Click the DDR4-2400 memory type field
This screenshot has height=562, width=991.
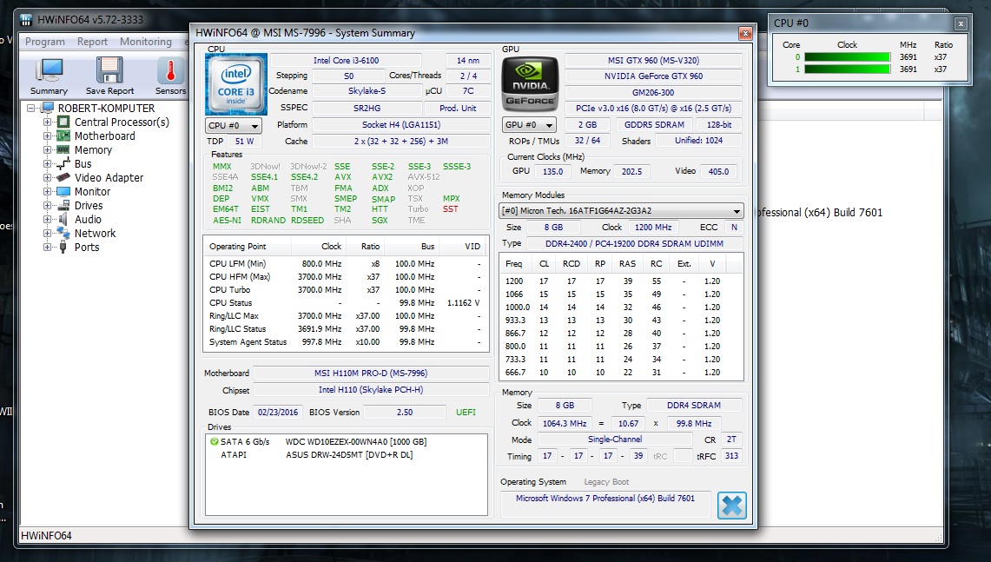[x=634, y=243]
